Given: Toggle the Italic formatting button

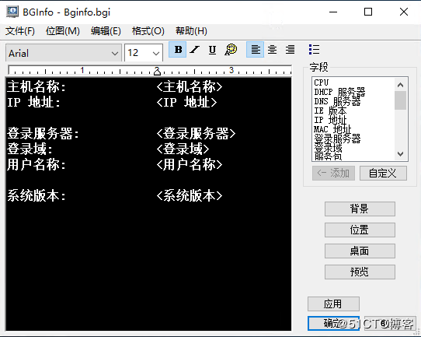Looking at the screenshot, I should pyautogui.click(x=195, y=50).
